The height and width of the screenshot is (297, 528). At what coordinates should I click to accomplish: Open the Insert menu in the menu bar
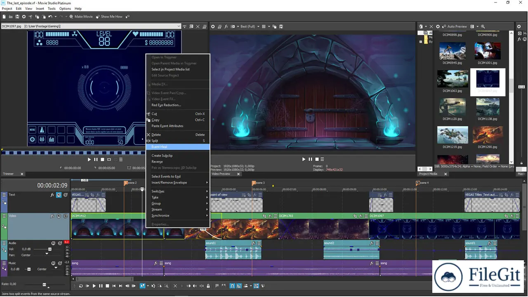point(40,8)
